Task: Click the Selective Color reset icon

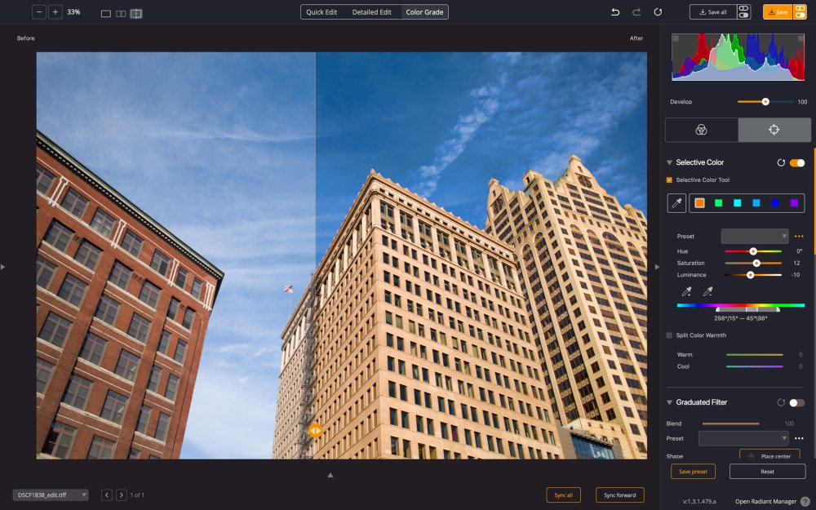Action: pos(783,162)
